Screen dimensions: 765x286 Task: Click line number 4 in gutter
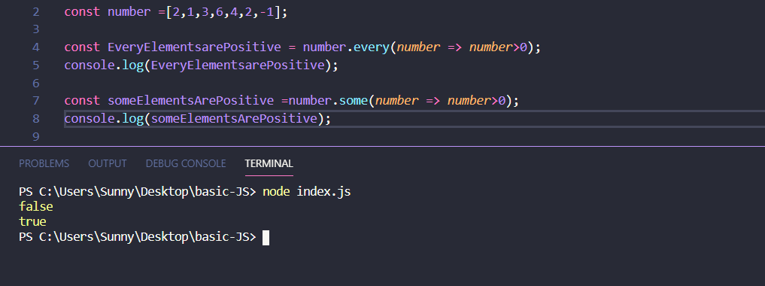pyautogui.click(x=36, y=47)
